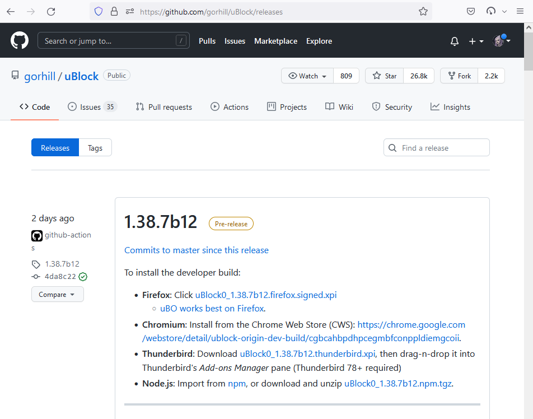Open the Firefox hamburger menu

pyautogui.click(x=520, y=11)
